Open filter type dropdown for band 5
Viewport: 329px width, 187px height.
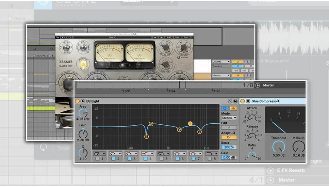click(x=163, y=154)
